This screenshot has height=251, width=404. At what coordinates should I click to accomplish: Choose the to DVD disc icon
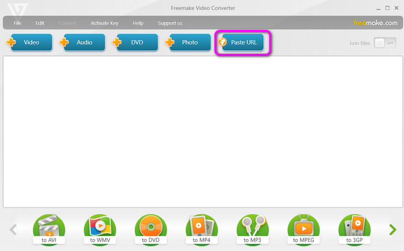[151, 229]
